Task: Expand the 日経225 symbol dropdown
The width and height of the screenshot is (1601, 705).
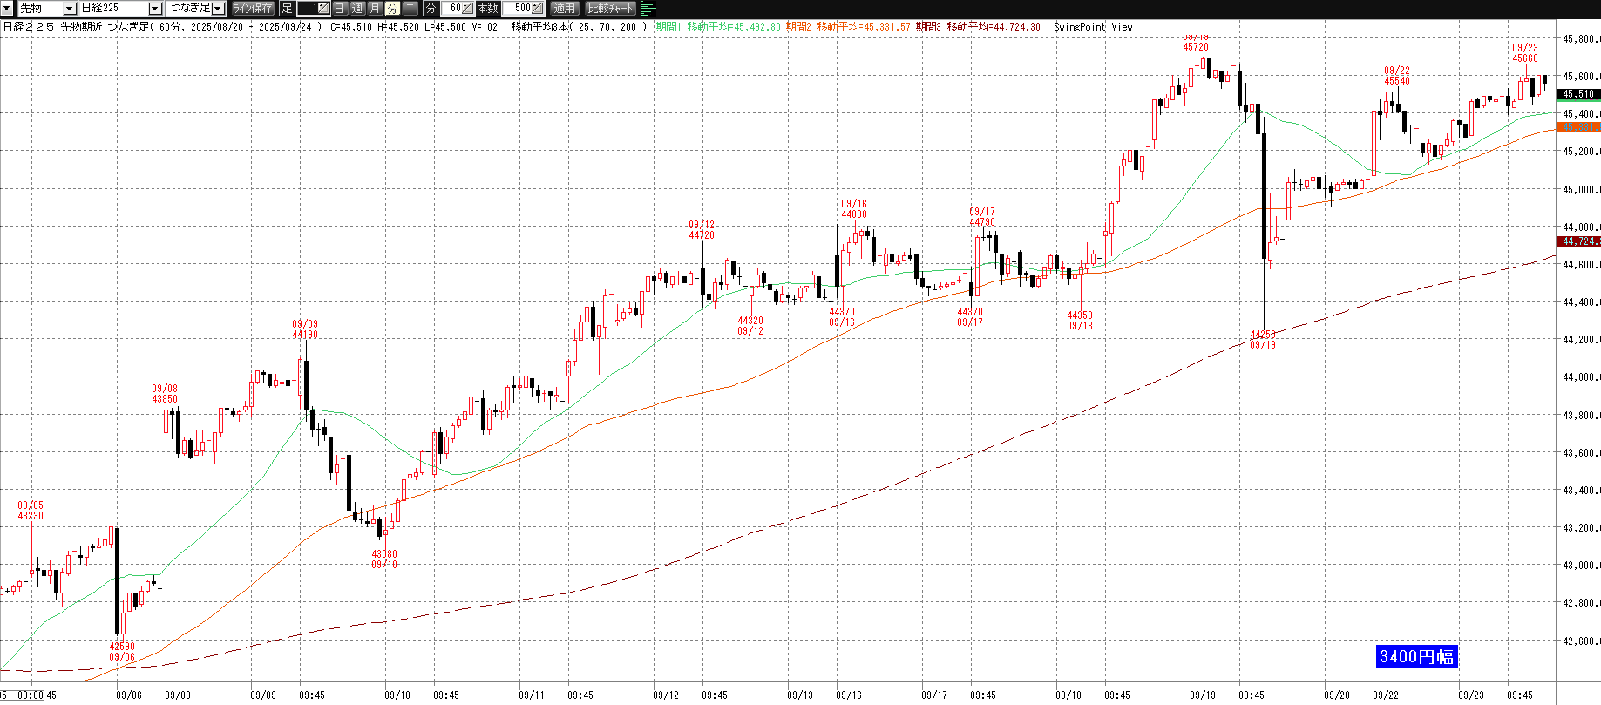Action: coord(155,9)
